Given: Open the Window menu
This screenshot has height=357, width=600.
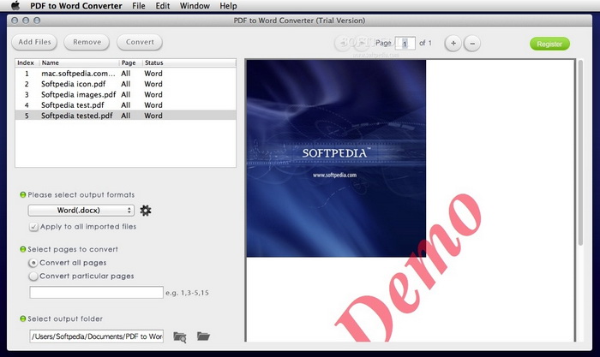Looking at the screenshot, I should tap(195, 6).
